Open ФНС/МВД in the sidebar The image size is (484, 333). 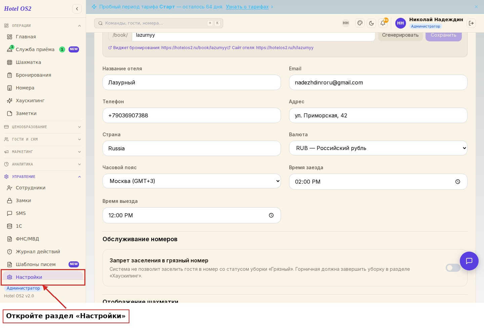point(43,239)
